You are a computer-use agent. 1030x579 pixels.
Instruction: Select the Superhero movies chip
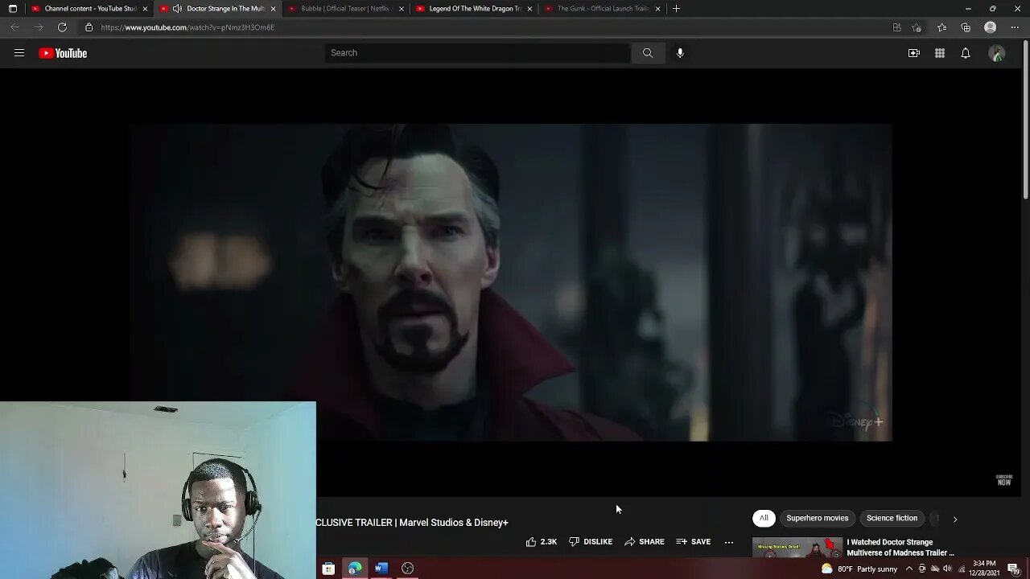(817, 519)
